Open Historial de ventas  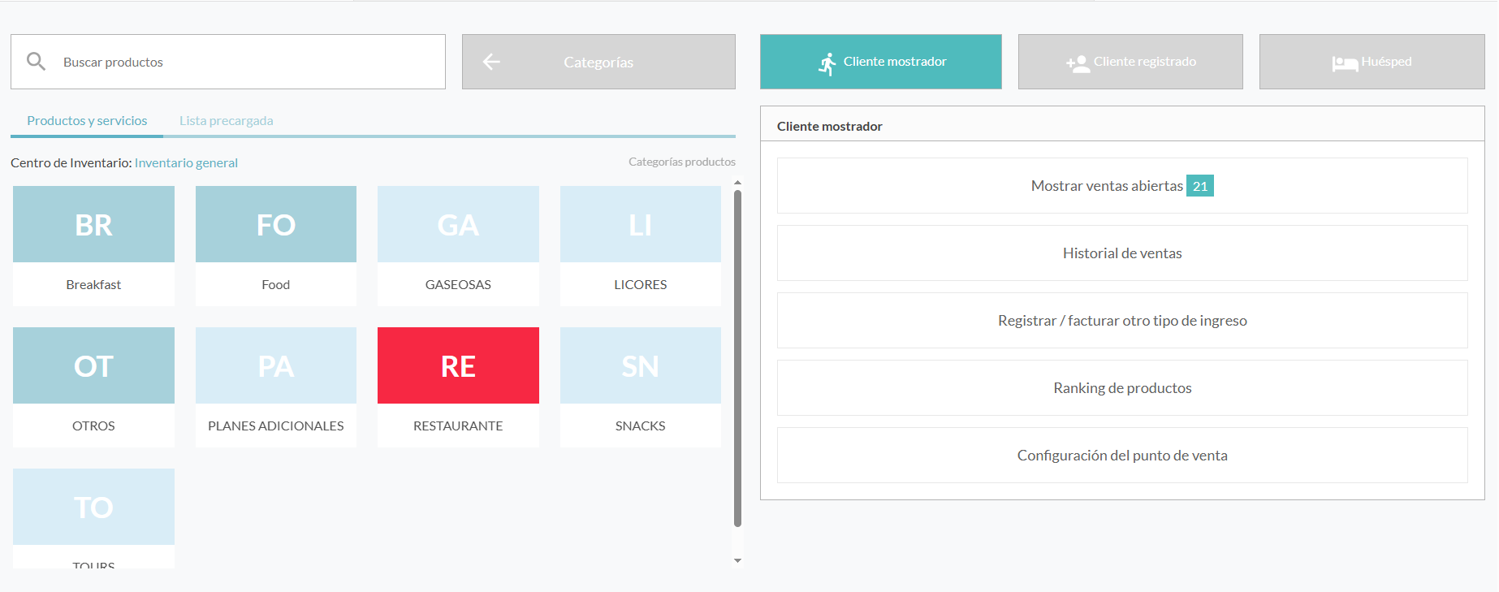point(1121,253)
